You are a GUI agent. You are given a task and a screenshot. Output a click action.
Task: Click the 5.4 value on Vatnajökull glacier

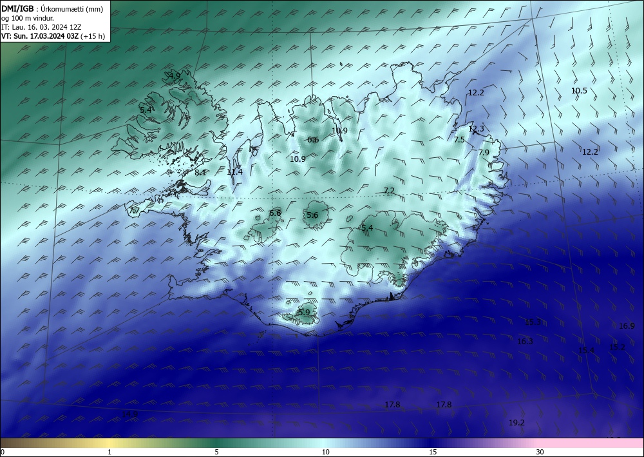click(367, 228)
